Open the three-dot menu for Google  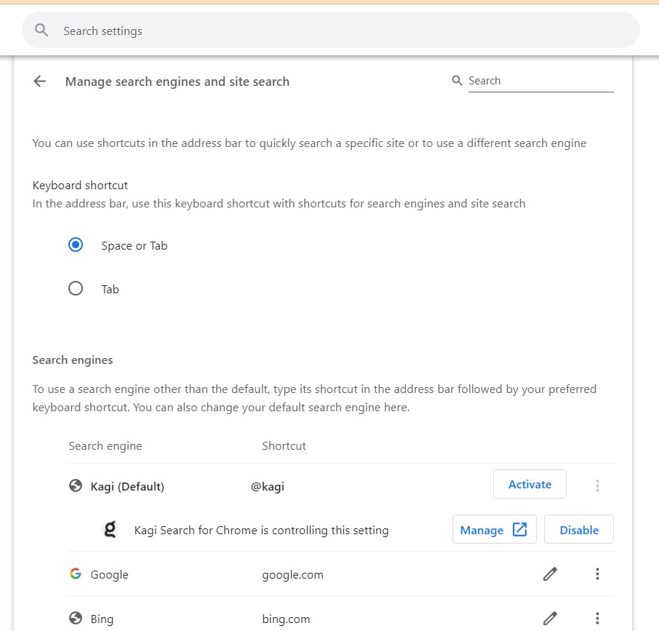click(x=597, y=574)
